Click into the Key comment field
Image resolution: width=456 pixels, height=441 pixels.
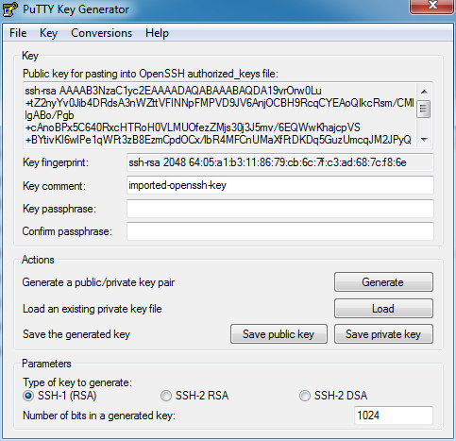pos(280,185)
